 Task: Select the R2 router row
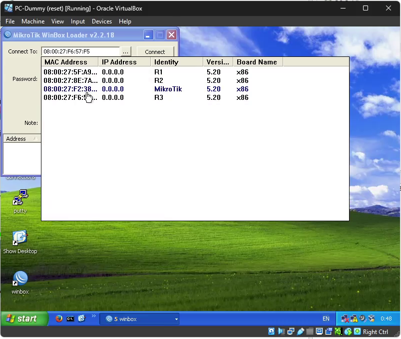[x=195, y=80]
